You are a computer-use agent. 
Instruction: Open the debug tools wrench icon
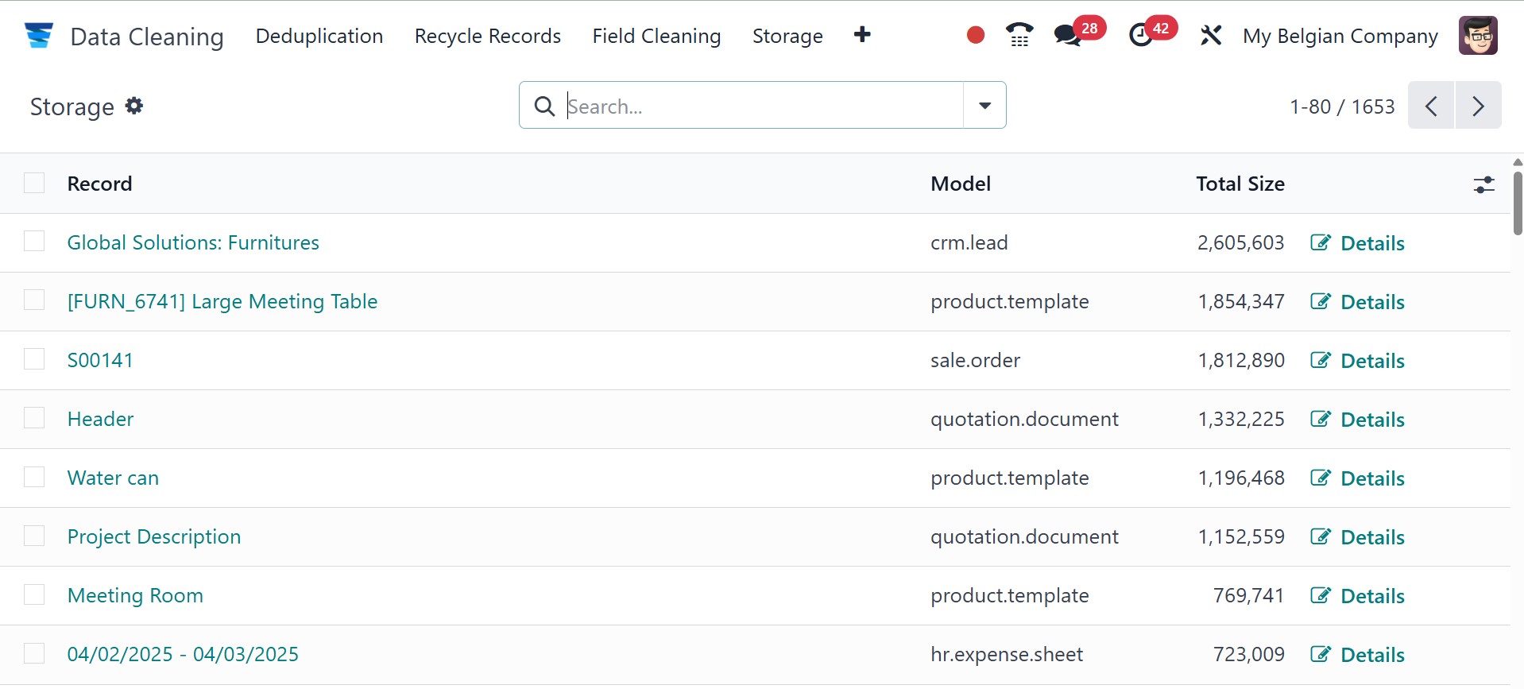pos(1211,36)
